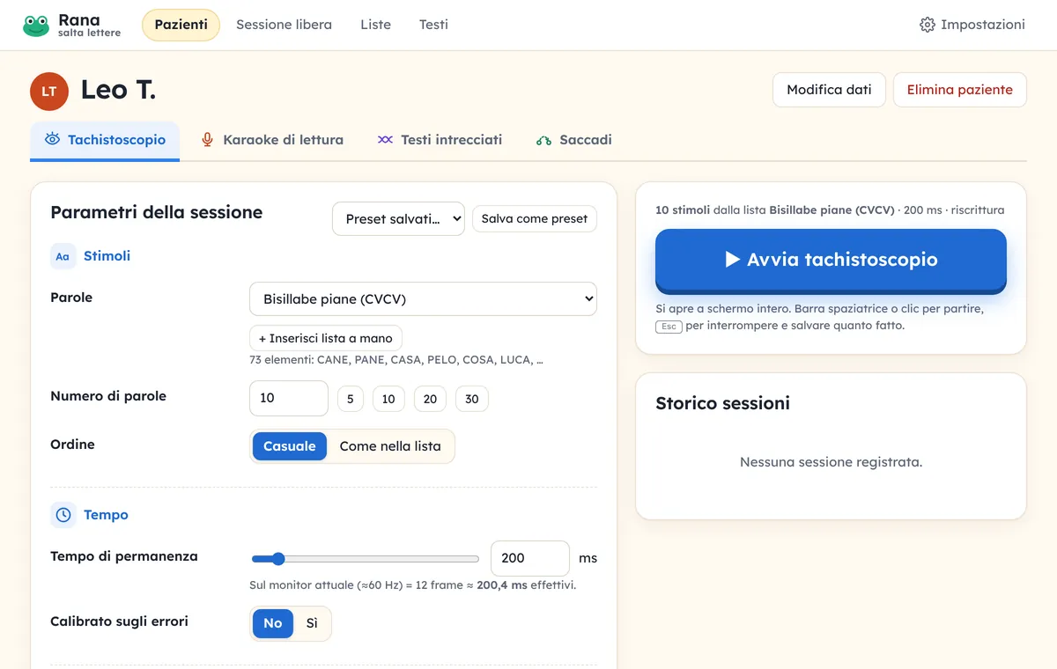Screen dimensions: 1057x669
Task: Click the clock icon beside Tempo
Action: coord(63,515)
